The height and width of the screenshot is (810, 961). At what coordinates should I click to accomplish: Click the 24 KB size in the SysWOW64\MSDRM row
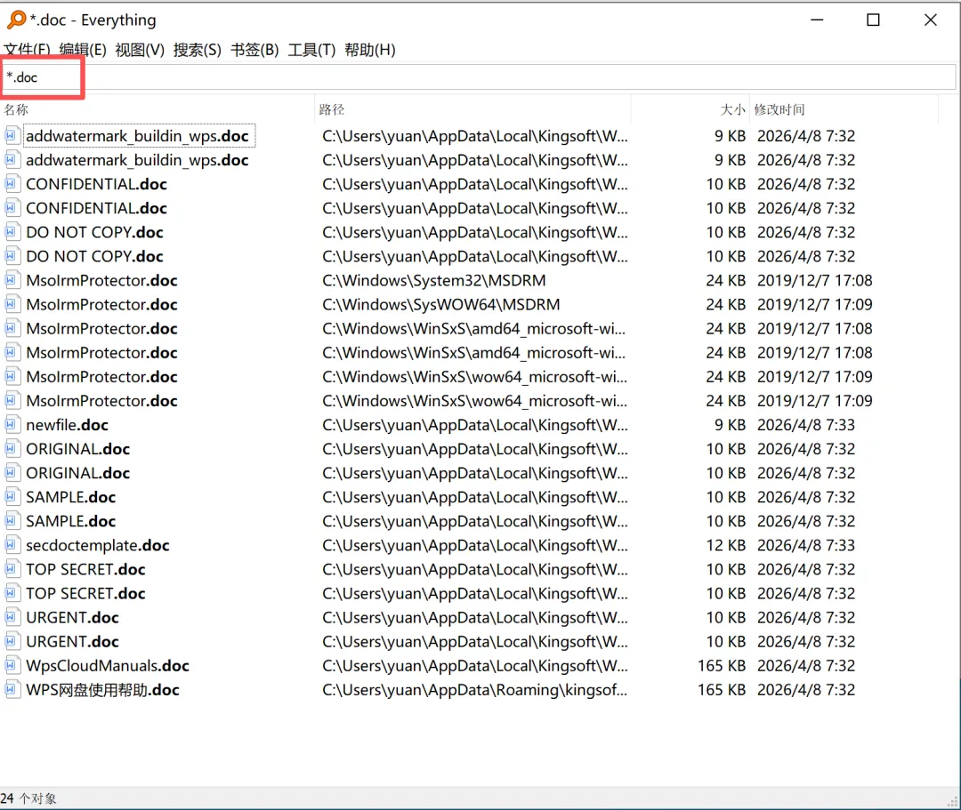coord(726,304)
